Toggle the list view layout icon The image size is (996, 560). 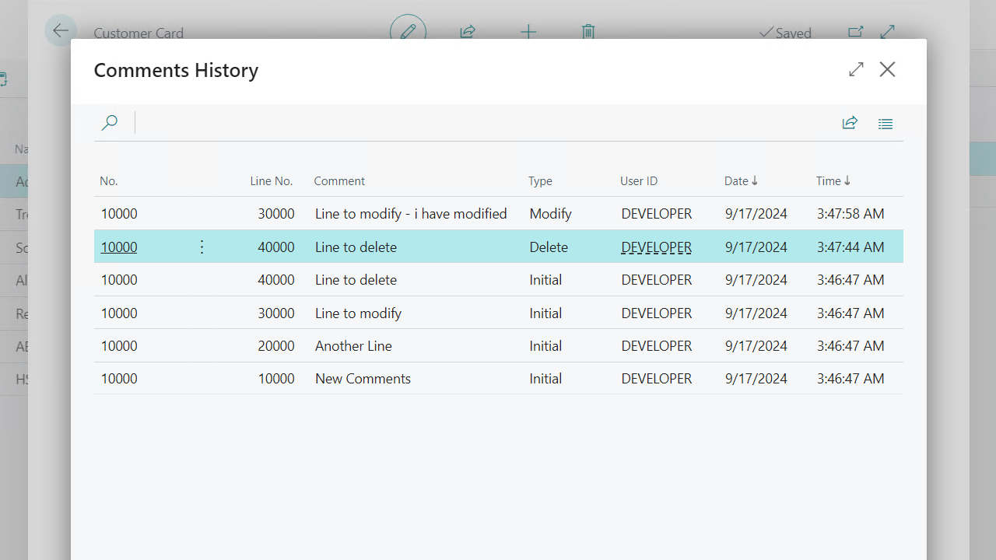click(x=886, y=124)
